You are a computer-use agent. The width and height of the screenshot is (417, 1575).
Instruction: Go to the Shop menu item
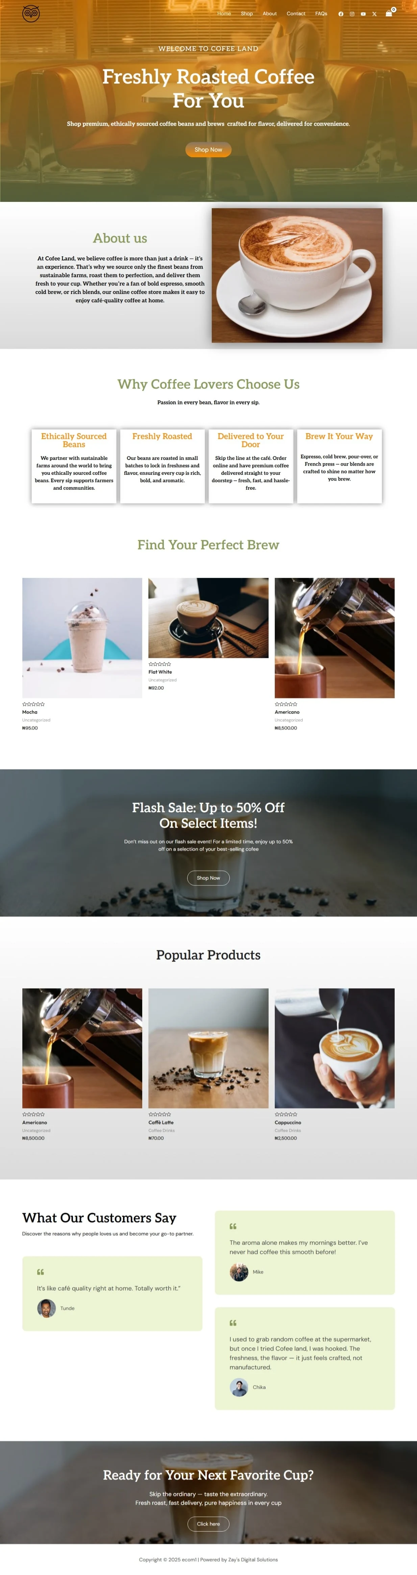[x=246, y=14]
